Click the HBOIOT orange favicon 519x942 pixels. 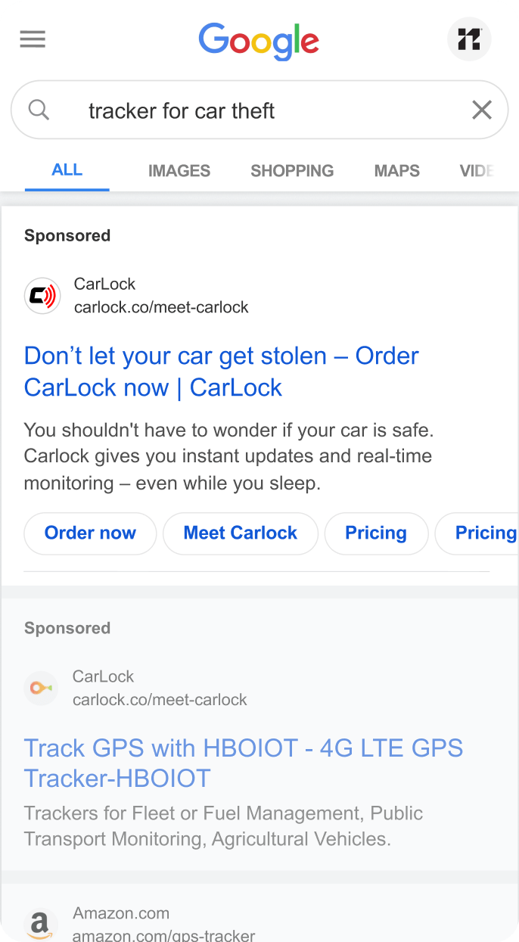point(41,688)
